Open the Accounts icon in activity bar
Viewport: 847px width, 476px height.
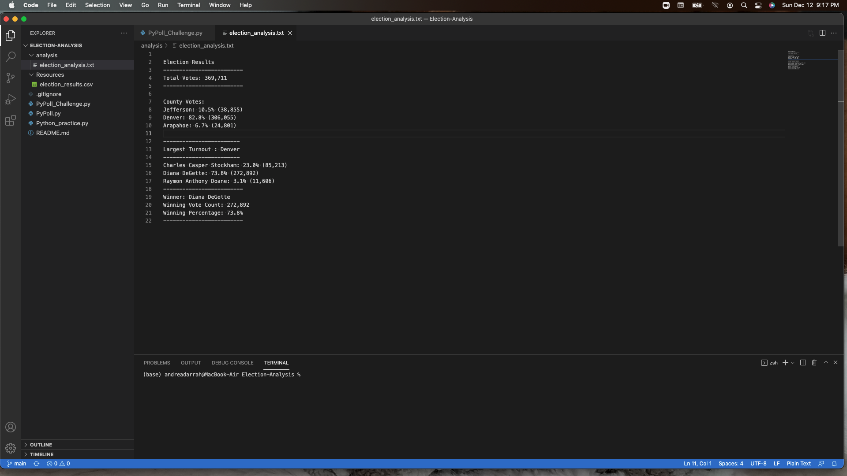11,427
